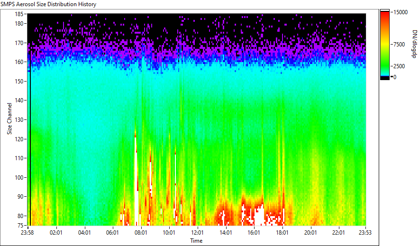This screenshot has width=419, height=246.
Task: Click the 110 size channel axis value
Action: (18, 158)
